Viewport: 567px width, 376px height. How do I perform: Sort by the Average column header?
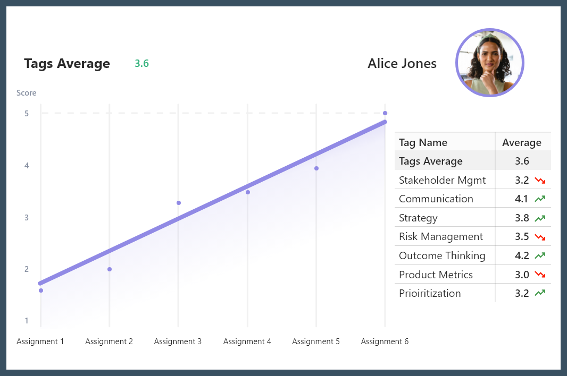(522, 142)
